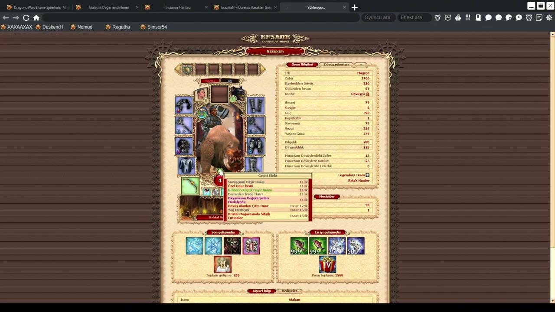555x312 pixels.
Task: Select the chainmail shirt equipment slot
Action: coord(186,167)
